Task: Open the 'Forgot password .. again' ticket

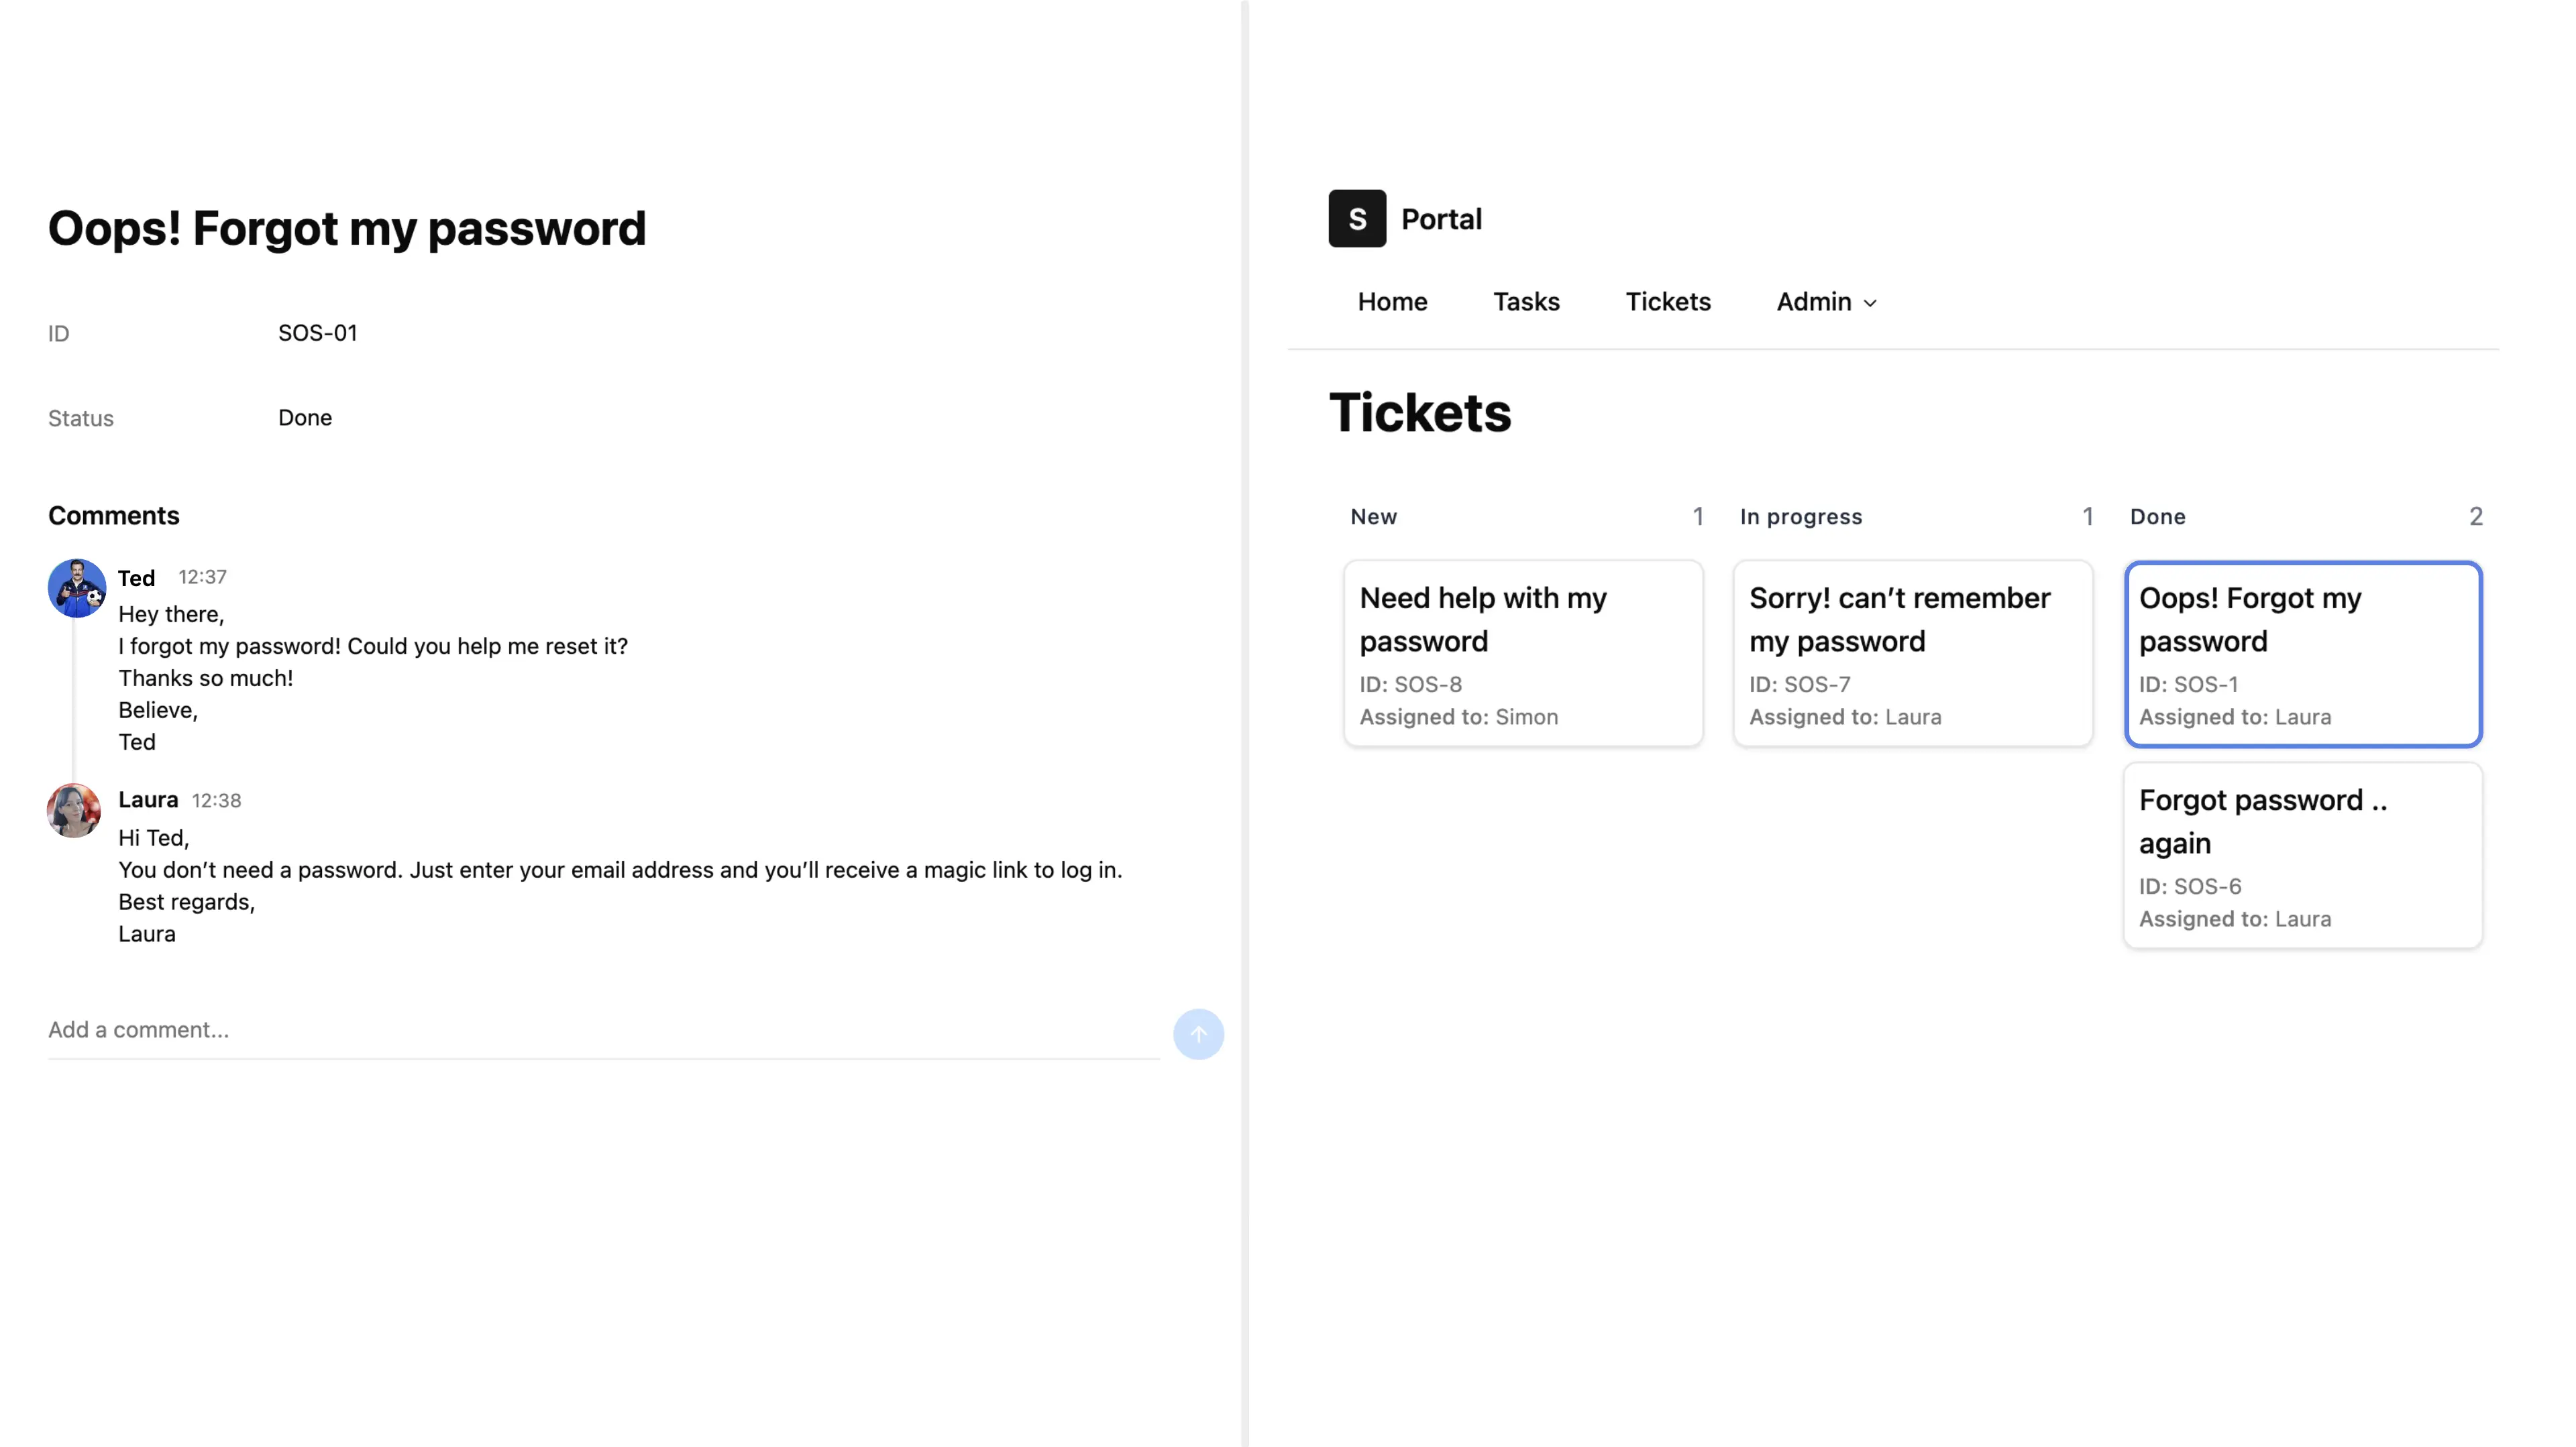Action: (x=2302, y=856)
